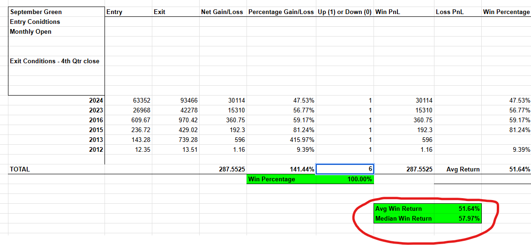
Task: Select the 2016 year row label
Action: pos(57,120)
